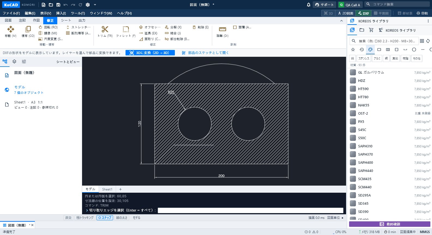Viewport: 432px width, 235px height.
Task: Switch to the Sheet1 tab
Action: [x=107, y=189]
